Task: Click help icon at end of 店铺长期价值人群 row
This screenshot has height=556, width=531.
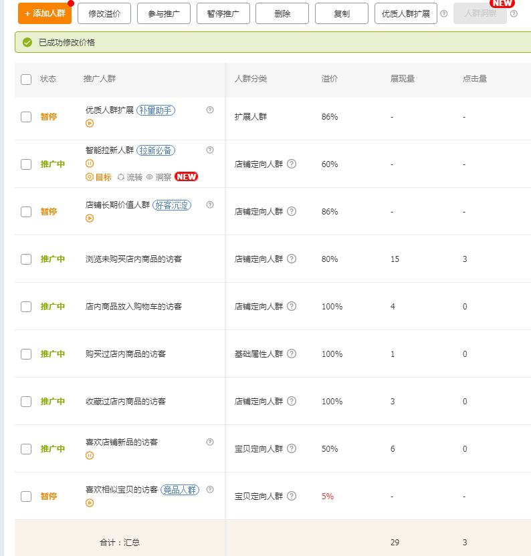Action: (x=210, y=205)
